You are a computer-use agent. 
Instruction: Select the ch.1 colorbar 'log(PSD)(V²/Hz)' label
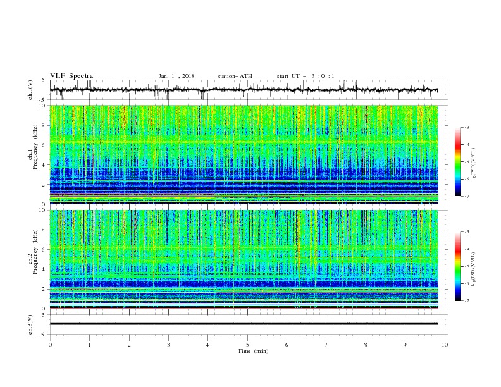click(x=473, y=165)
